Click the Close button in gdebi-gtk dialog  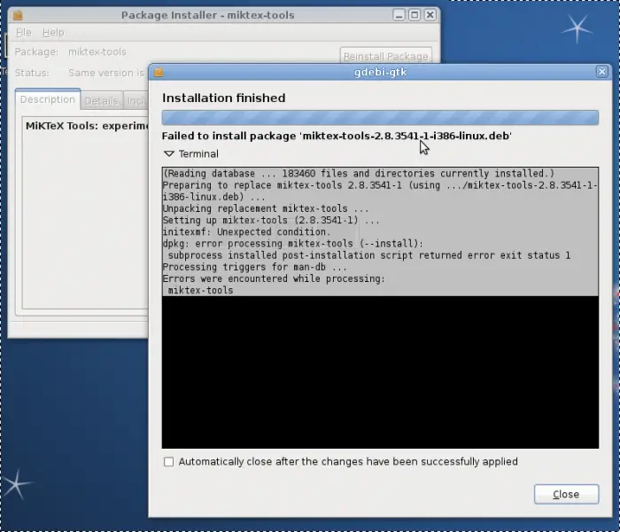(x=566, y=494)
